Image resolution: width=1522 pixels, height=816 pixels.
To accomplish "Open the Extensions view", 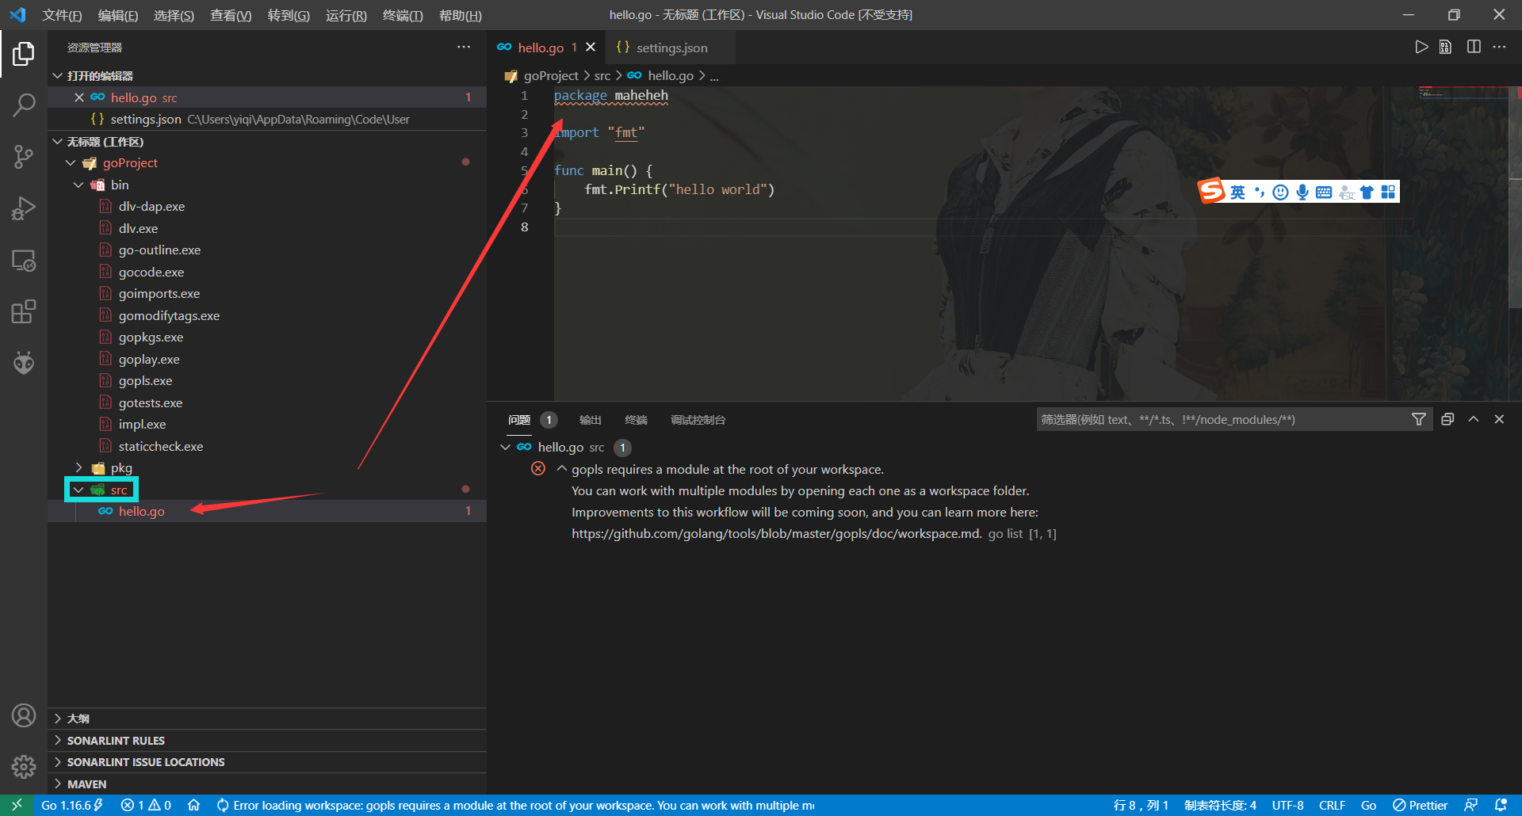I will coord(24,311).
